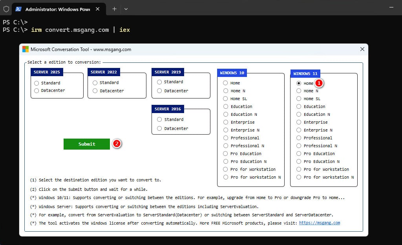Select Windows 11 Professional
Image resolution: width=402 pixels, height=245 pixels.
pos(314,138)
